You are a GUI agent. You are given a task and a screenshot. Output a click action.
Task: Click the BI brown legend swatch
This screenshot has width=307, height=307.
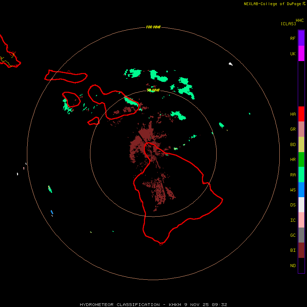pos(301,250)
